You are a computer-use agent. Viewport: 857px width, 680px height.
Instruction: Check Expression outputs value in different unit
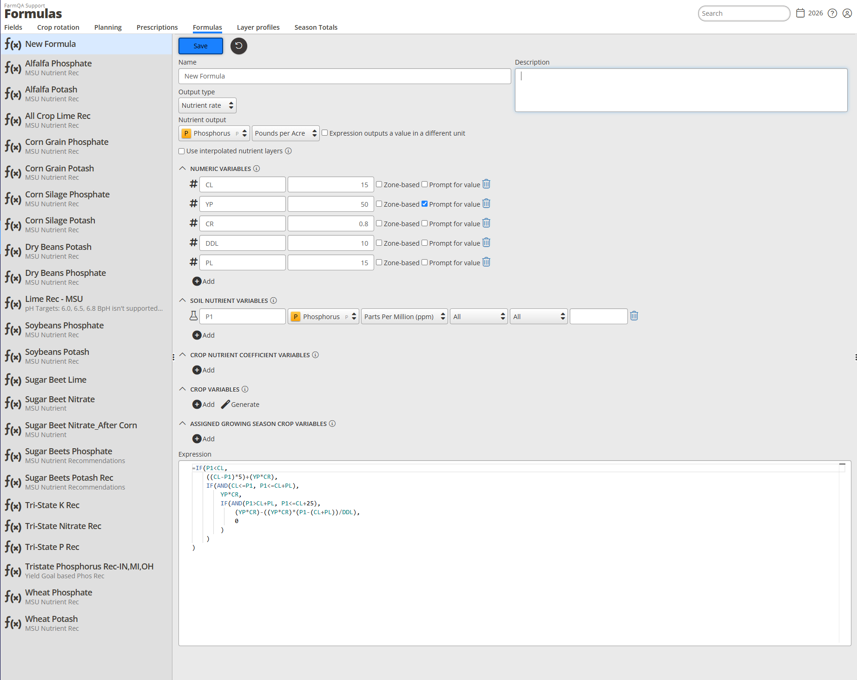tap(325, 133)
